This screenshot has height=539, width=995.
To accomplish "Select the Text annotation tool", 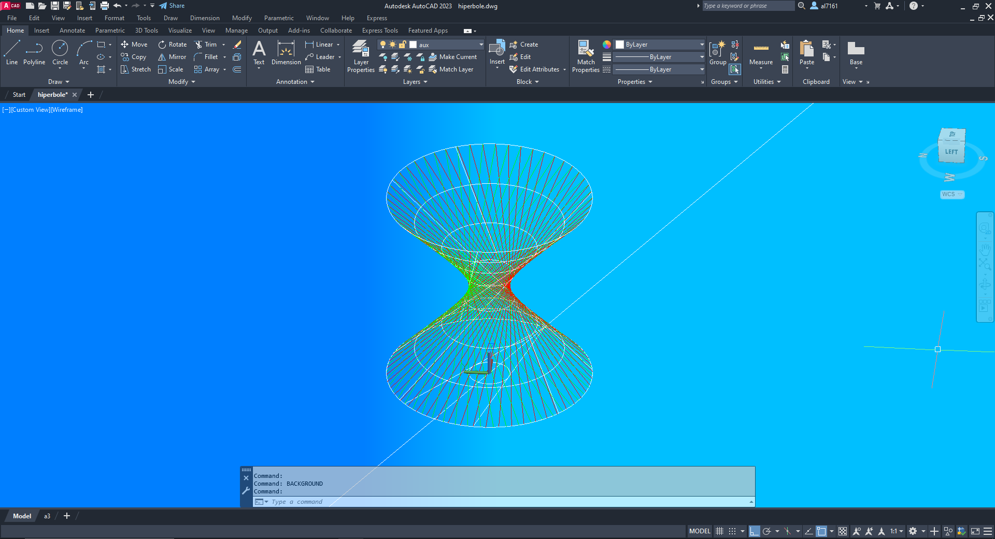I will (259, 53).
